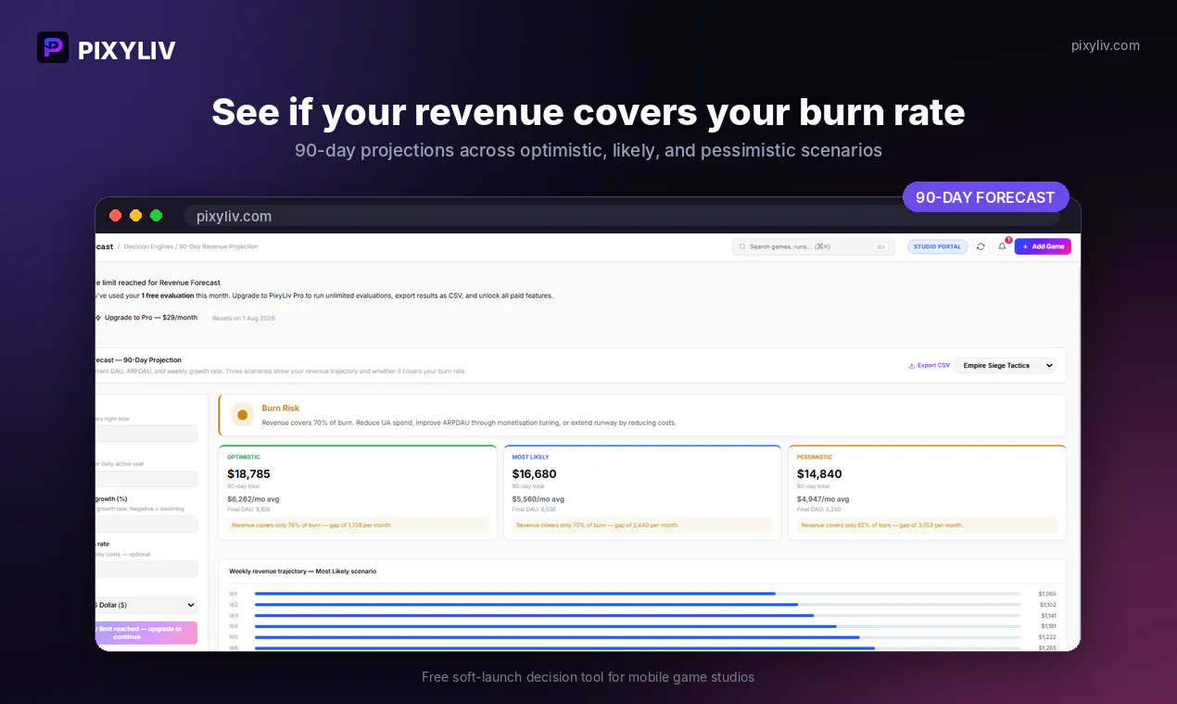1177x704 pixels.
Task: Click the burn rate monthly costs input
Action: [x=146, y=569]
